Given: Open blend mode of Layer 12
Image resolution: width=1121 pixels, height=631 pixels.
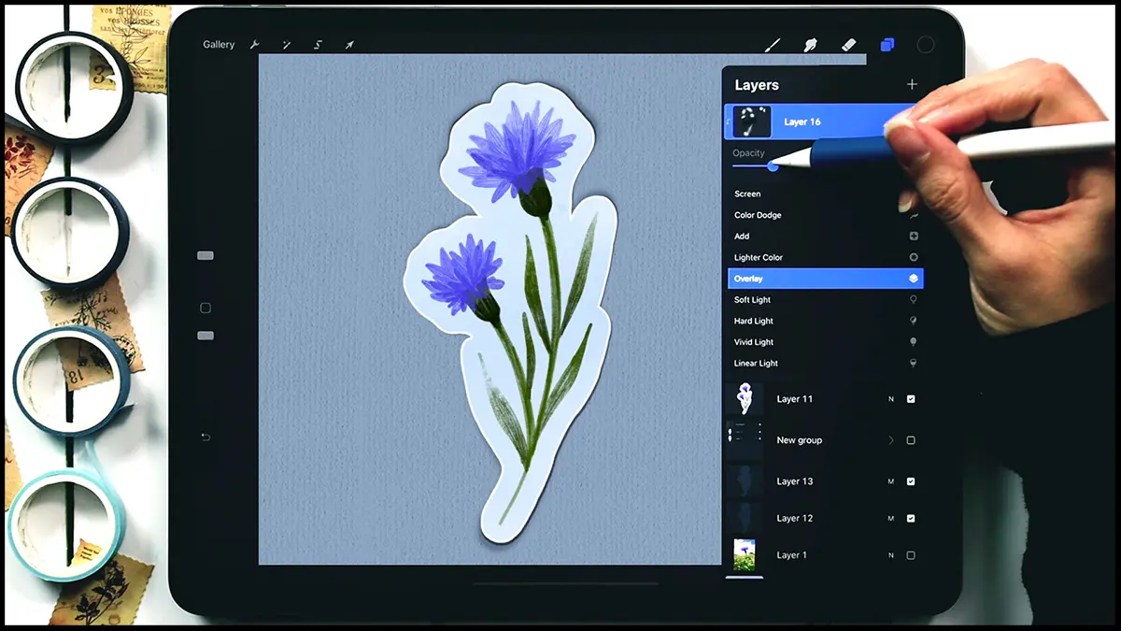Looking at the screenshot, I should coord(890,518).
